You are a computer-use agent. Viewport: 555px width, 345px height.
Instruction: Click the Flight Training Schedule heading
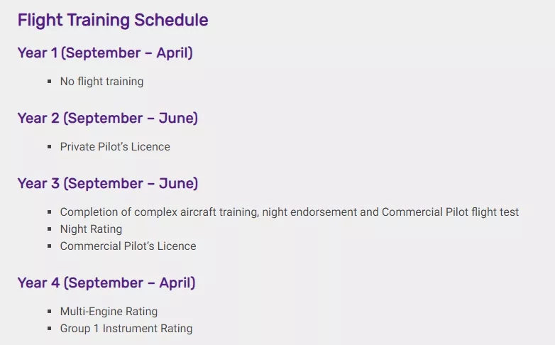tap(113, 21)
